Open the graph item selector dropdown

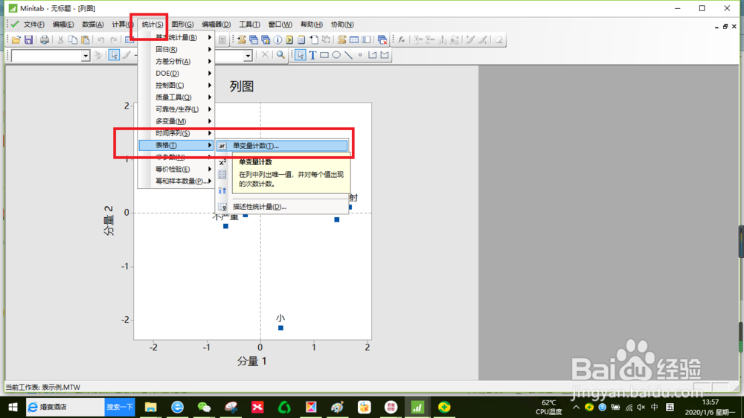(86, 56)
